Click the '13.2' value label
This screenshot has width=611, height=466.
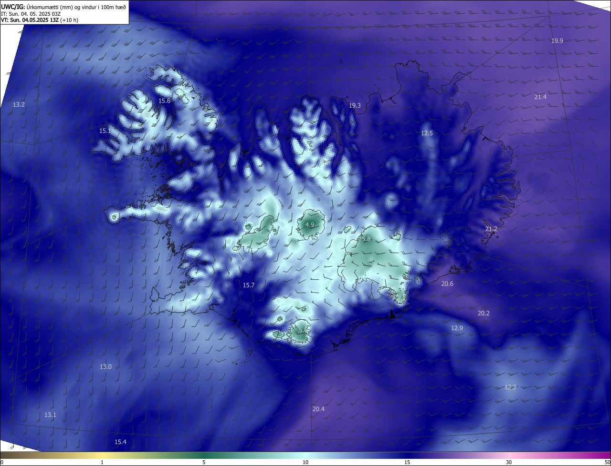click(x=19, y=105)
